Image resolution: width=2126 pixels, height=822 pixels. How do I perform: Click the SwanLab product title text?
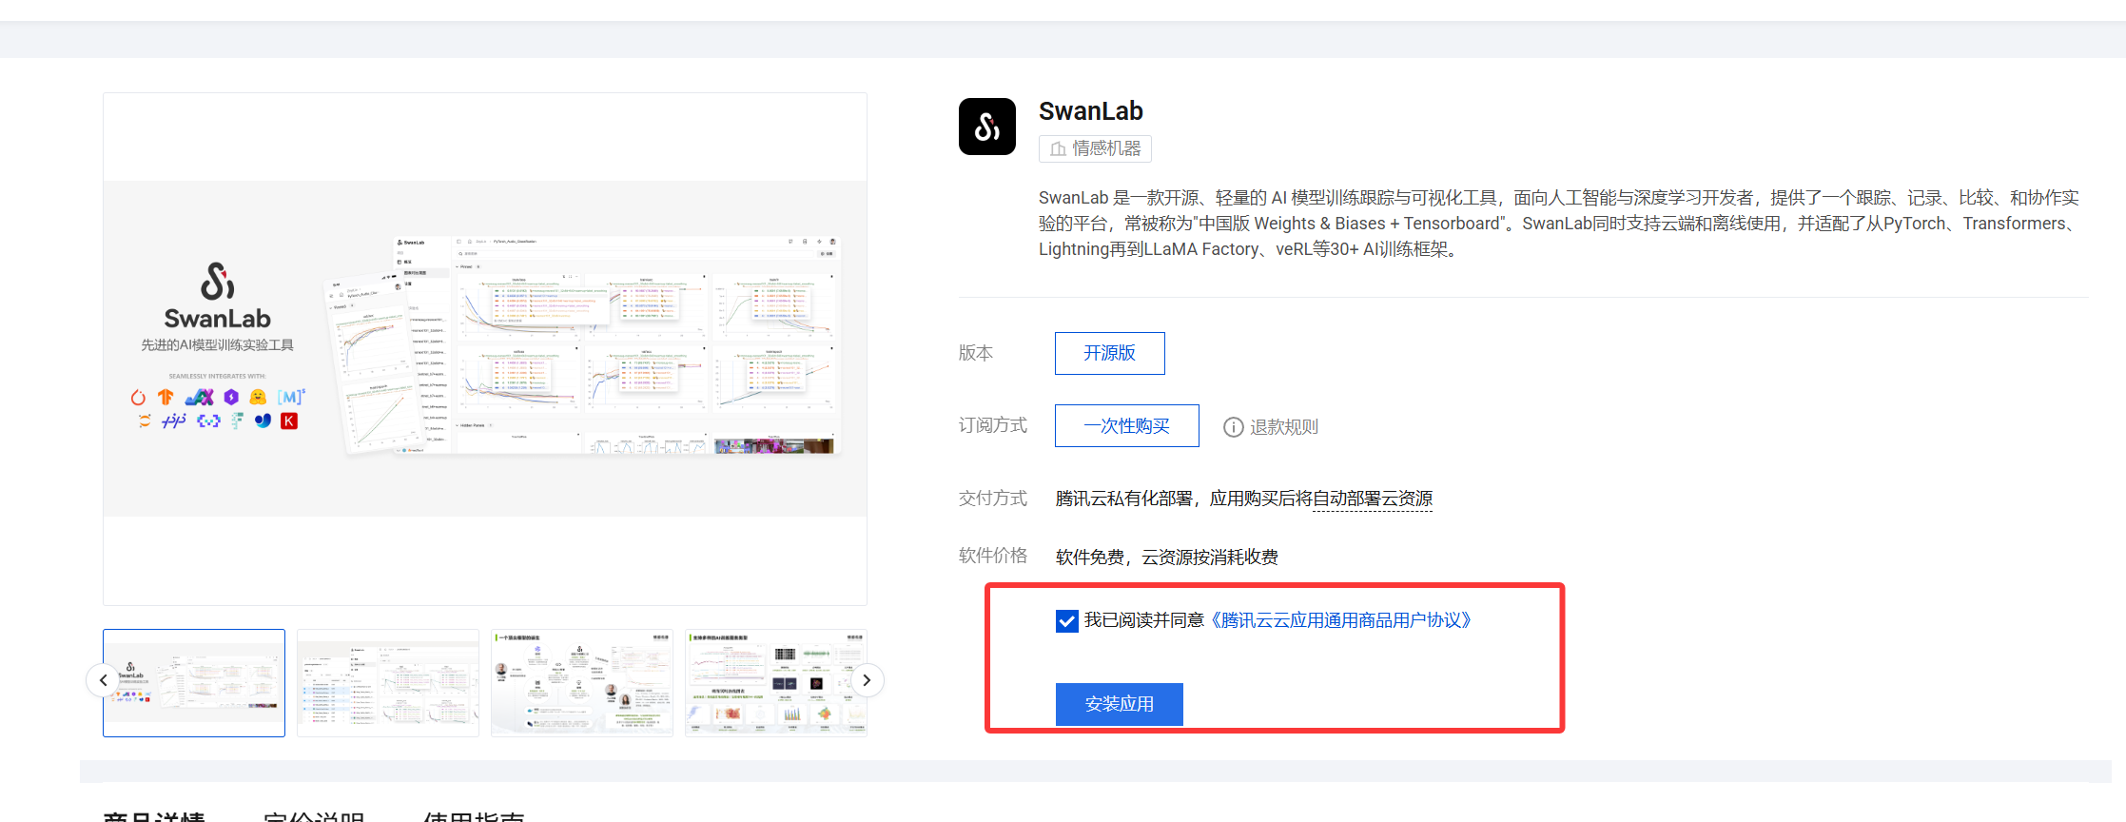coord(1090,111)
